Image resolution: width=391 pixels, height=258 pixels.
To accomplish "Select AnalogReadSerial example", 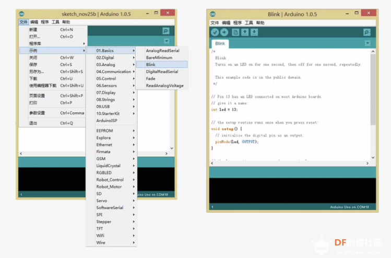I will [162, 51].
